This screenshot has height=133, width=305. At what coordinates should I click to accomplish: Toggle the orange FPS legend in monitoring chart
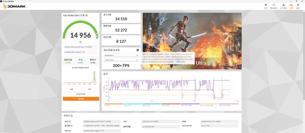(114, 104)
